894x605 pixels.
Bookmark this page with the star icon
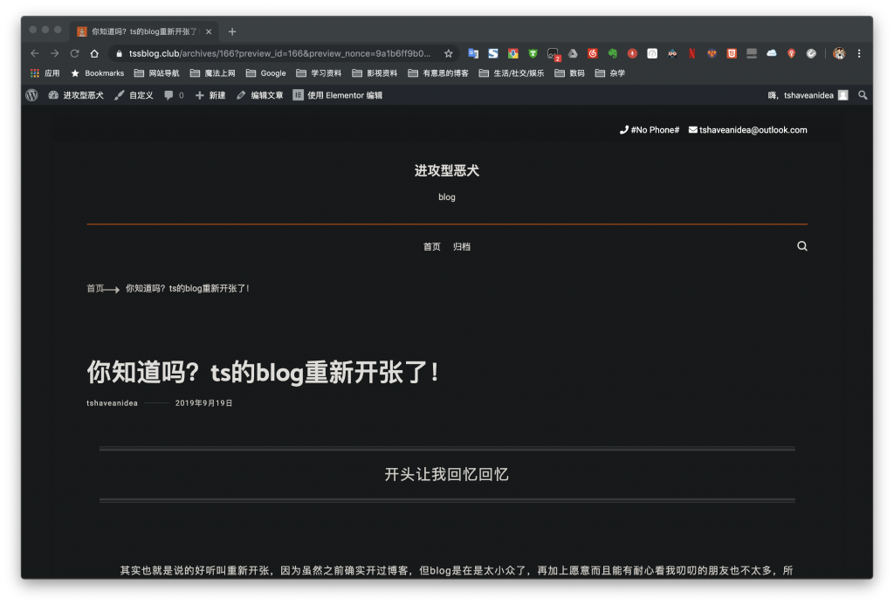(449, 53)
